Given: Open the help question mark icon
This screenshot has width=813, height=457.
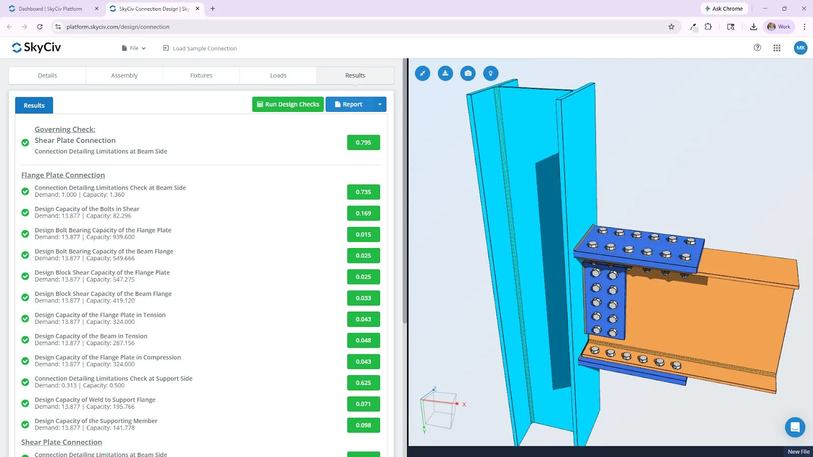Looking at the screenshot, I should (x=757, y=48).
